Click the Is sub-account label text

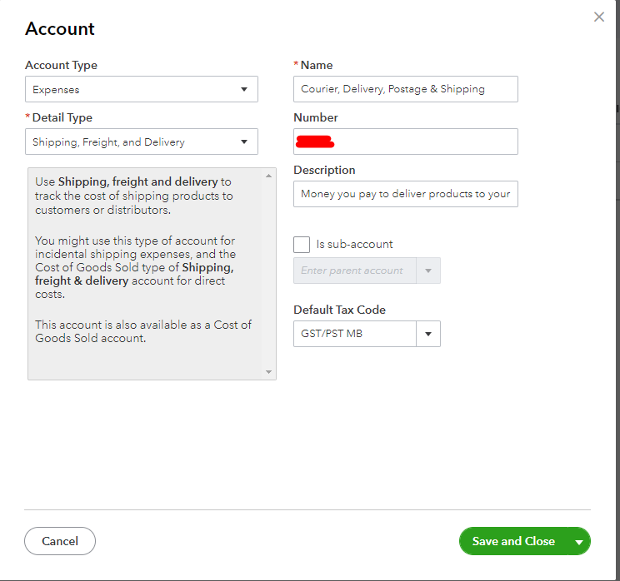tap(354, 245)
